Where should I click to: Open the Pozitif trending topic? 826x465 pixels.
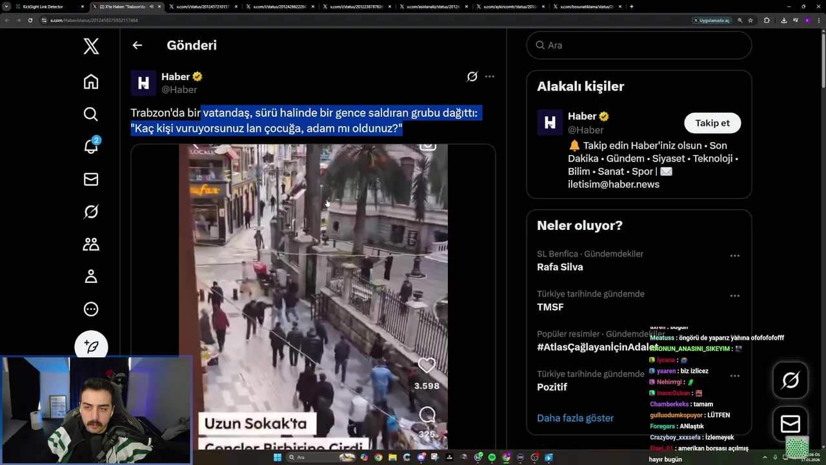[552, 387]
